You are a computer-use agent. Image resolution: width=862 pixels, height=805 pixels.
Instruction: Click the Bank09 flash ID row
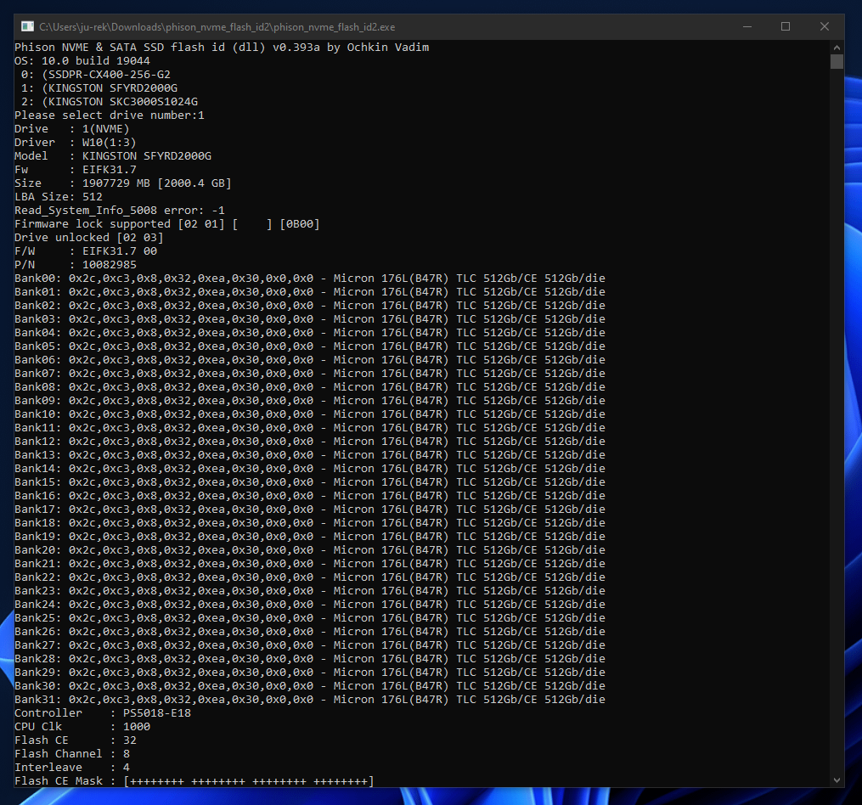[309, 400]
